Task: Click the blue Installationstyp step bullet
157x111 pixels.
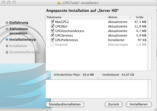Action: tap(7, 40)
